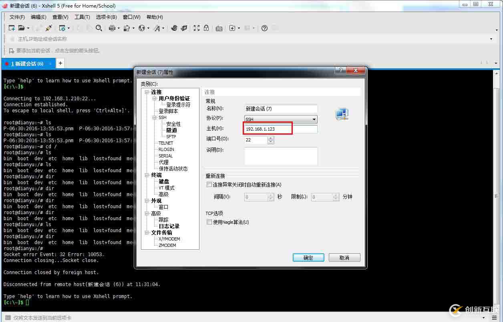503x322 pixels.
Task: Collapse the 外观 tree node
Action: click(147, 201)
